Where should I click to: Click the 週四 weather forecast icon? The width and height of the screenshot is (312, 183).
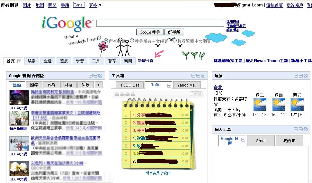279,105
